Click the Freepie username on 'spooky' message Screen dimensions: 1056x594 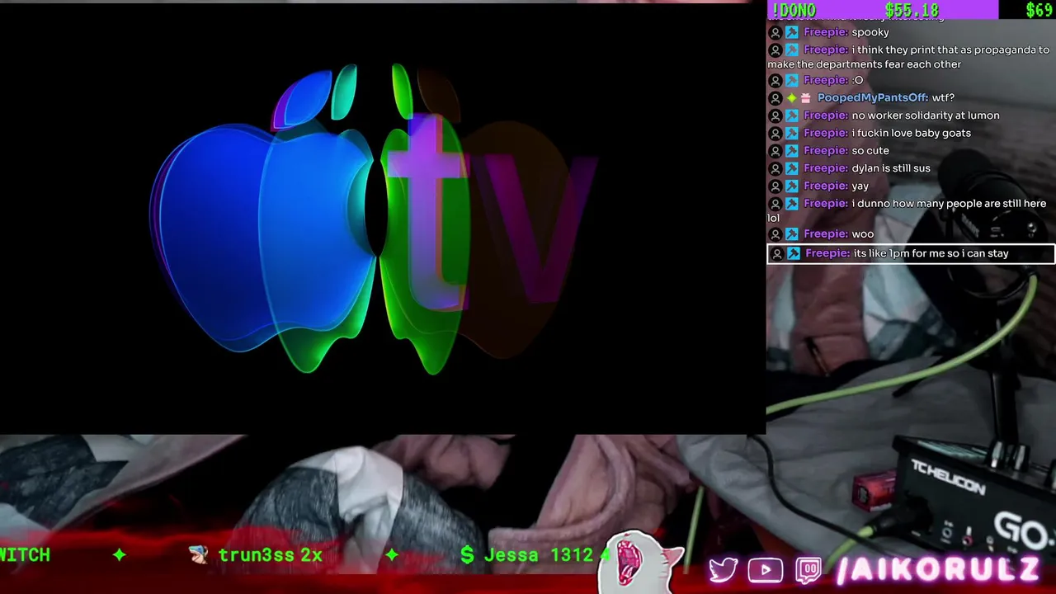(x=825, y=32)
